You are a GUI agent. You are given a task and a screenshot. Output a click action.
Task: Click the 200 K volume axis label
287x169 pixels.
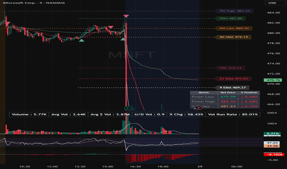point(272,113)
